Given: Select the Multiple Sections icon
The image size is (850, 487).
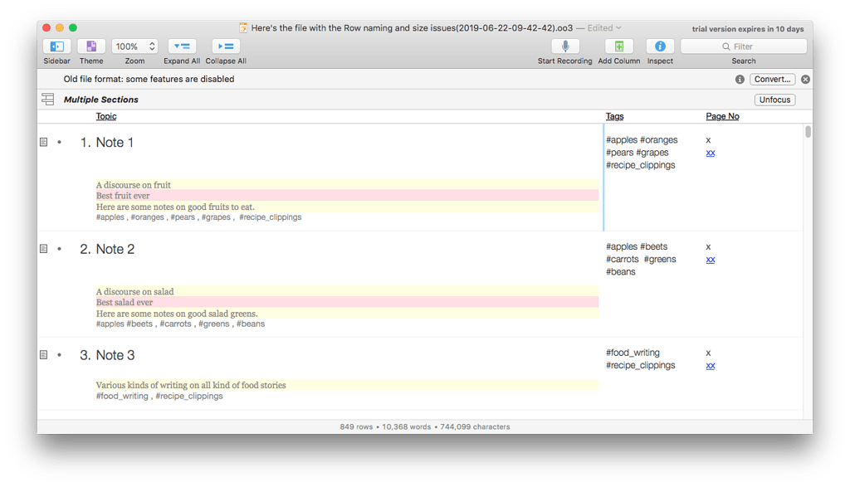Looking at the screenshot, I should 47,99.
